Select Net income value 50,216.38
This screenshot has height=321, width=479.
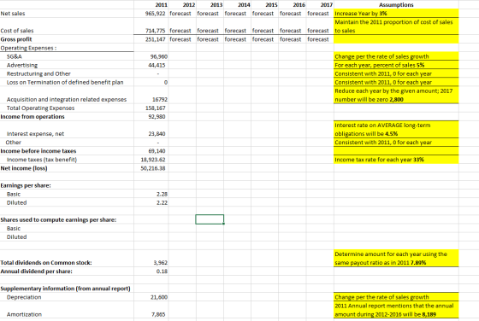click(153, 168)
